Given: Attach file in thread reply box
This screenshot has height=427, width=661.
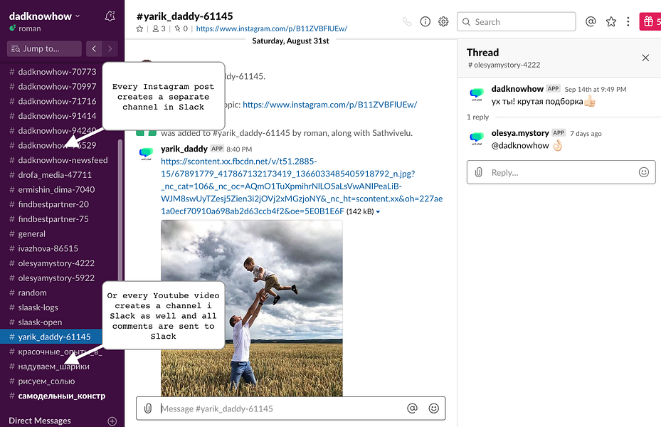Looking at the screenshot, I should click(478, 172).
